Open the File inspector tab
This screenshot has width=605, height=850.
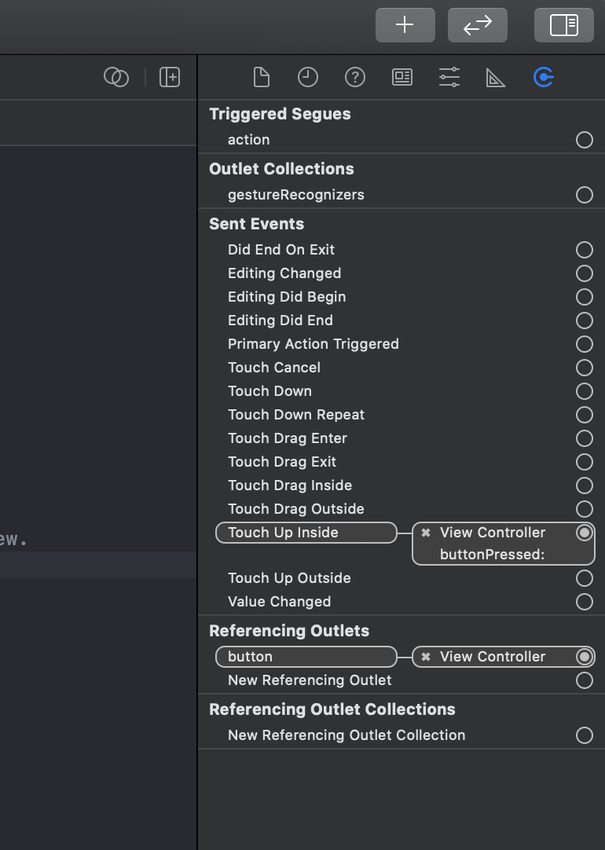(261, 77)
